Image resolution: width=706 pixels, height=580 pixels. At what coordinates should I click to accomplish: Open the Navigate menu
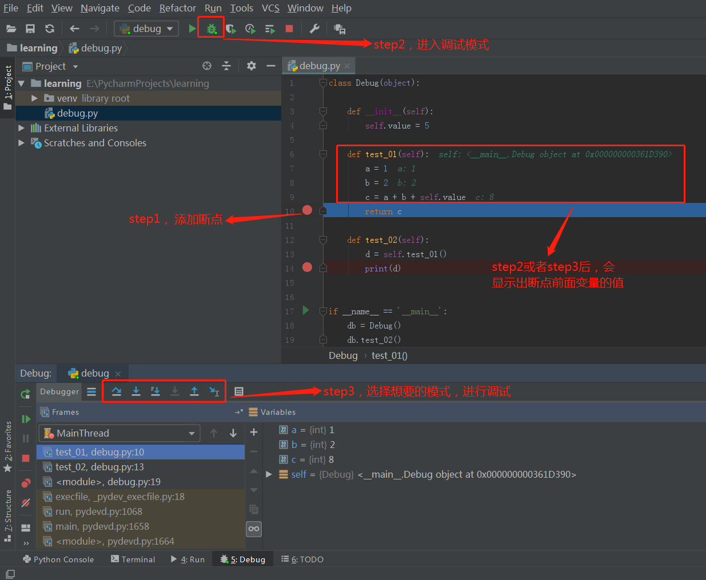100,8
